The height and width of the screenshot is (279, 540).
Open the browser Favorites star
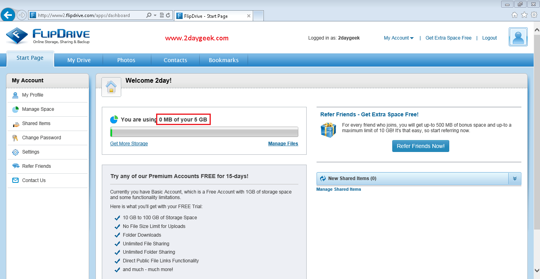click(524, 15)
